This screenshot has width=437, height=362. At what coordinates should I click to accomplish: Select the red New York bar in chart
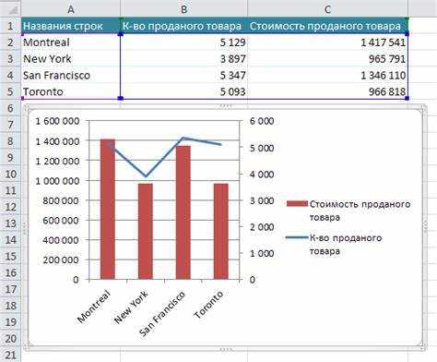[x=146, y=232]
